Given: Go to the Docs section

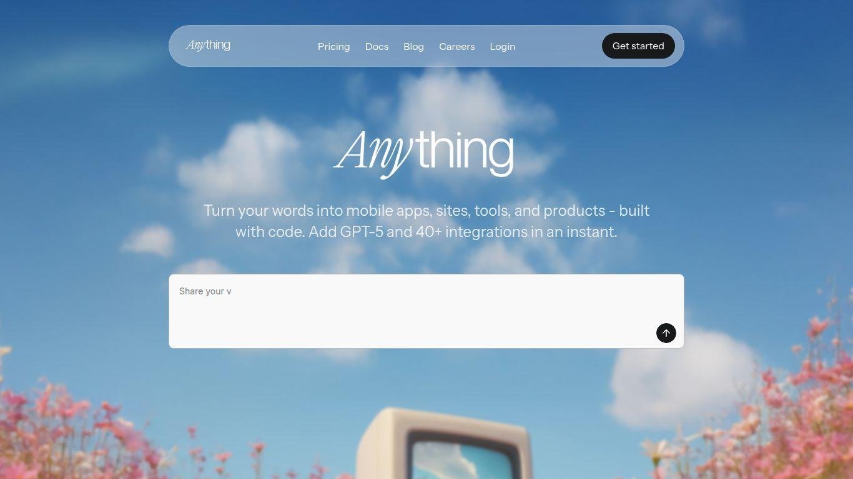Looking at the screenshot, I should coord(377,47).
